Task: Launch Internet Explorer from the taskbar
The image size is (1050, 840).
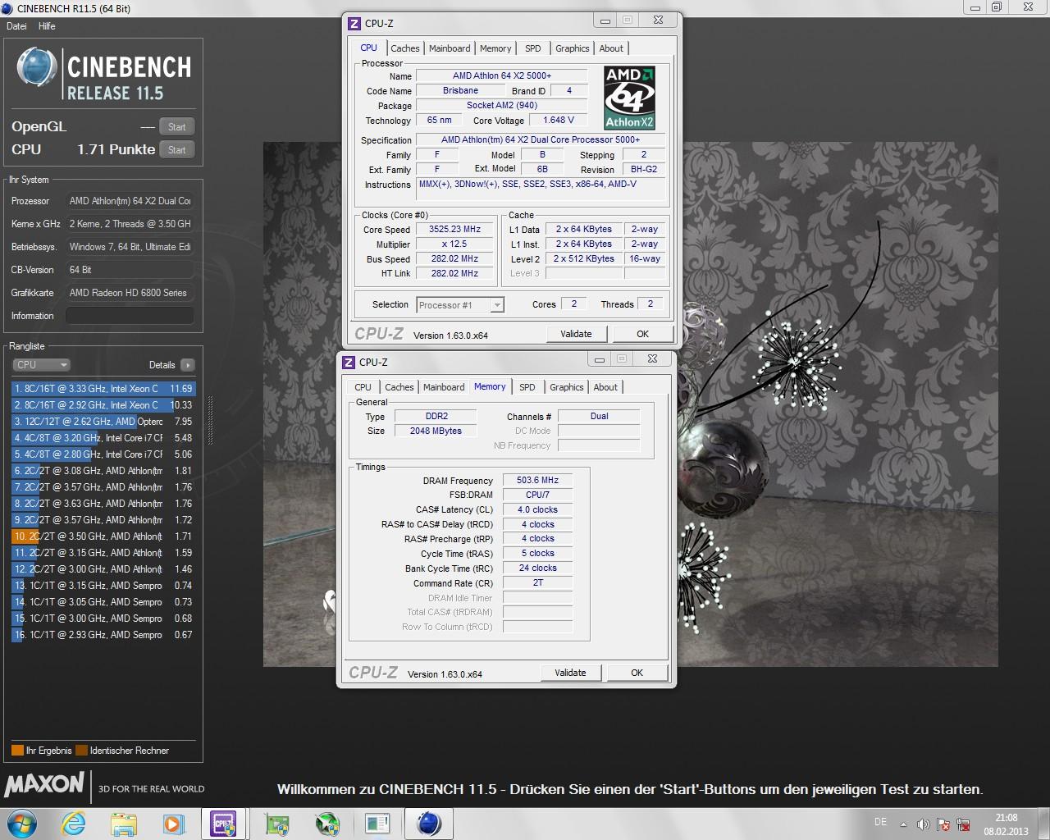Action: tap(74, 824)
